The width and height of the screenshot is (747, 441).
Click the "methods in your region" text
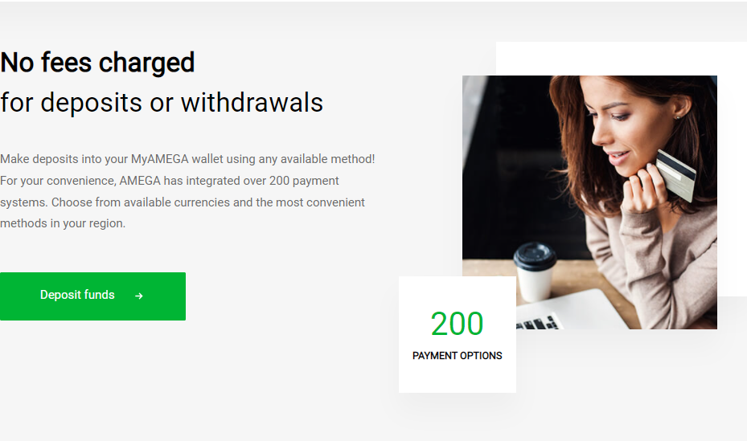(63, 223)
